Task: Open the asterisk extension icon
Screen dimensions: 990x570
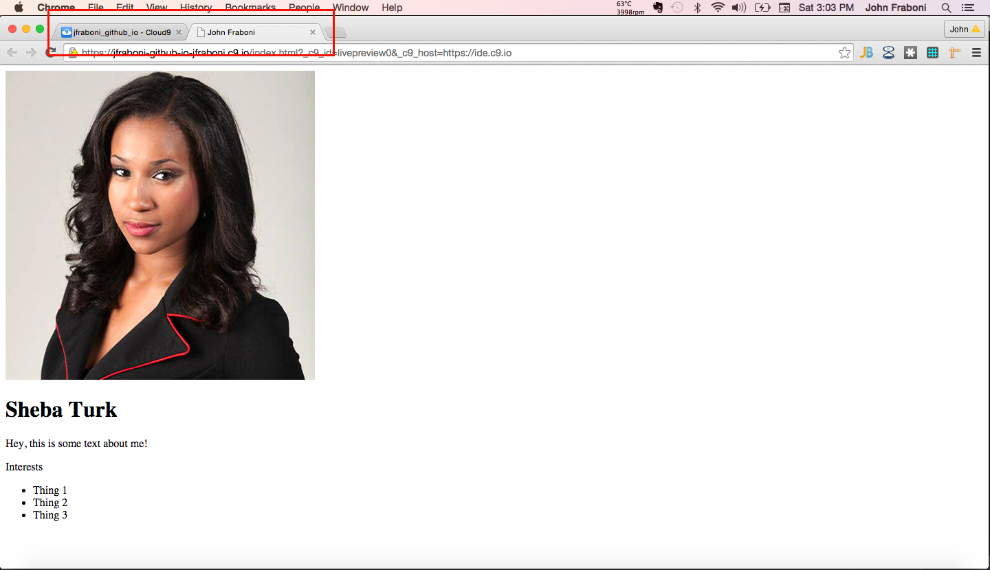Action: (910, 53)
